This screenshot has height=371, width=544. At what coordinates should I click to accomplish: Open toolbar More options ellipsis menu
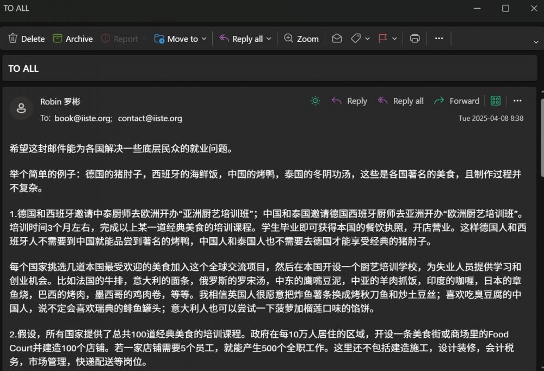(x=439, y=39)
